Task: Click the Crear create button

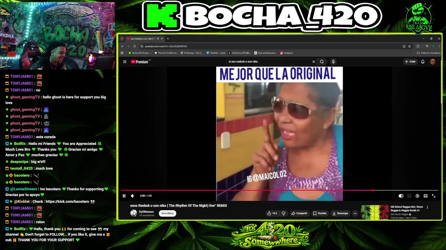Action: (410, 62)
